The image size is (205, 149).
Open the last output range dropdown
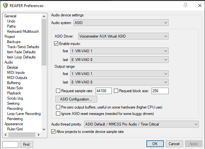tap(119, 82)
